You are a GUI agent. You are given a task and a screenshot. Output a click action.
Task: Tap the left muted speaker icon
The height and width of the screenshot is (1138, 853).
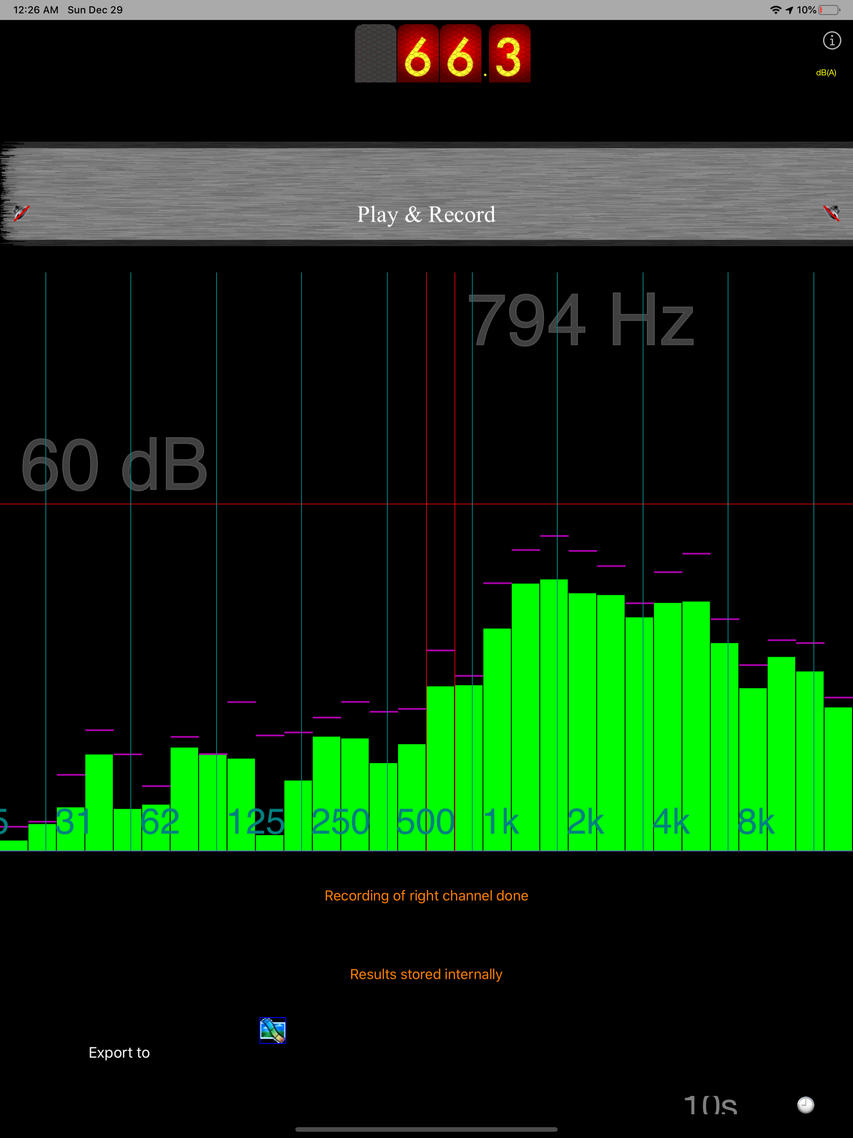point(21,212)
